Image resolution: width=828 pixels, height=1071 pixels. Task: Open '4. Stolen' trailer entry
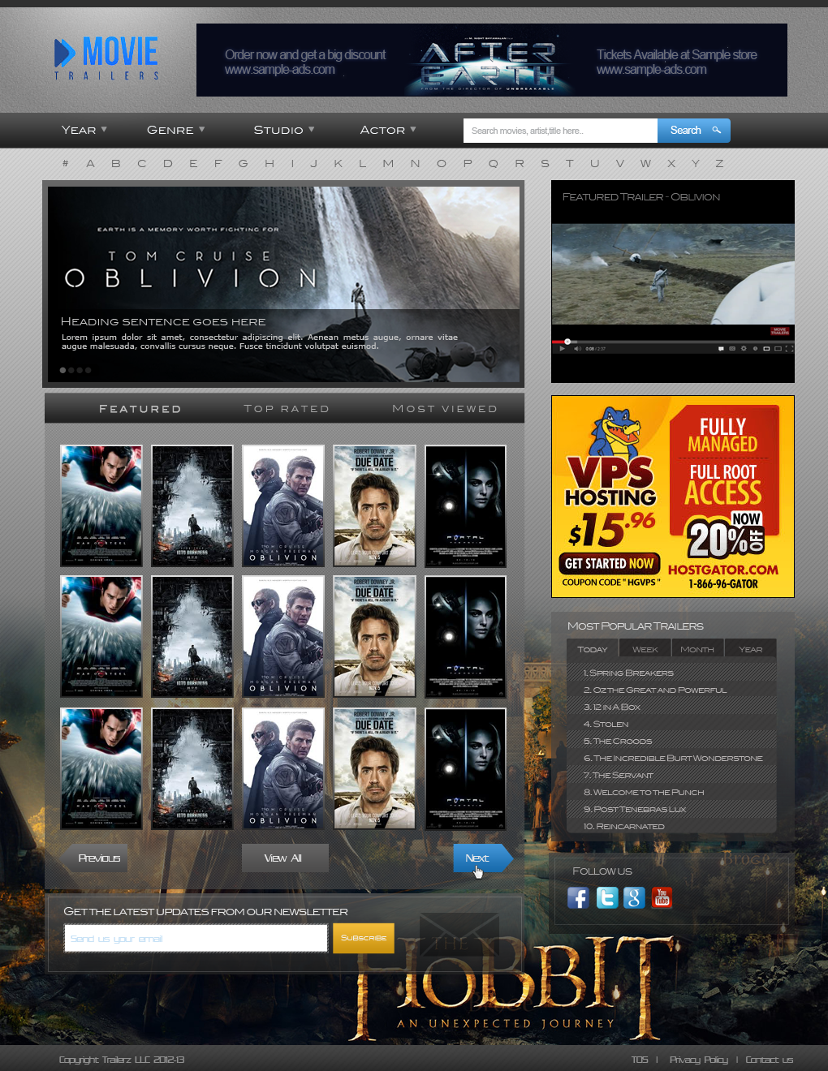pyautogui.click(x=671, y=724)
